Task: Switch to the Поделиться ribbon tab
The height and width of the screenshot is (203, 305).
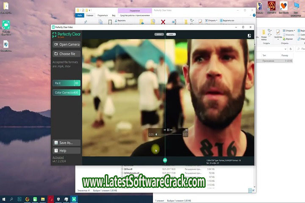Action: 103,15
